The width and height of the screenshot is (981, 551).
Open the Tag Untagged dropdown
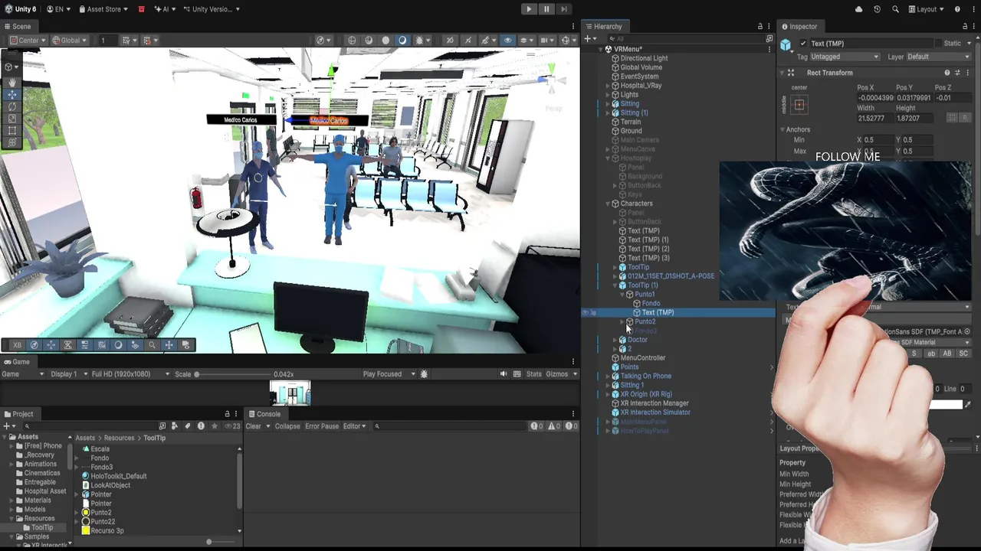tap(845, 57)
